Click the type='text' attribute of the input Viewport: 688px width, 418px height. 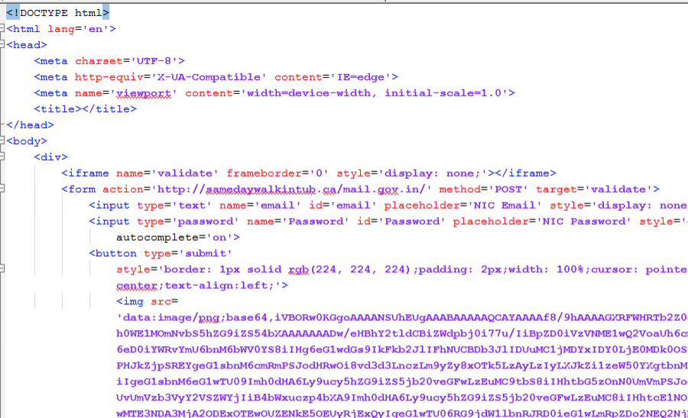[x=174, y=206]
